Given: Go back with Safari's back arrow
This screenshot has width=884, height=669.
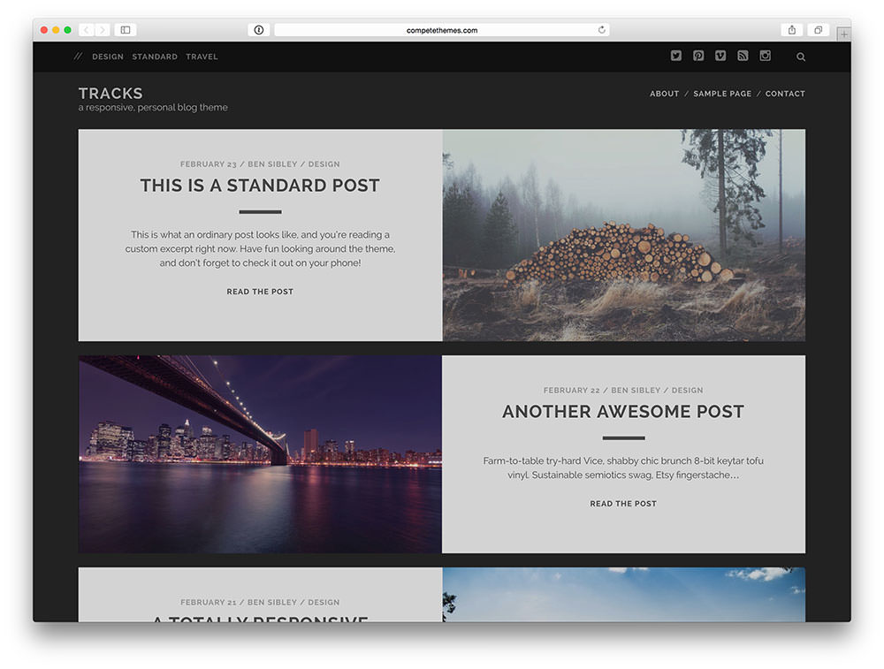Looking at the screenshot, I should pos(87,30).
